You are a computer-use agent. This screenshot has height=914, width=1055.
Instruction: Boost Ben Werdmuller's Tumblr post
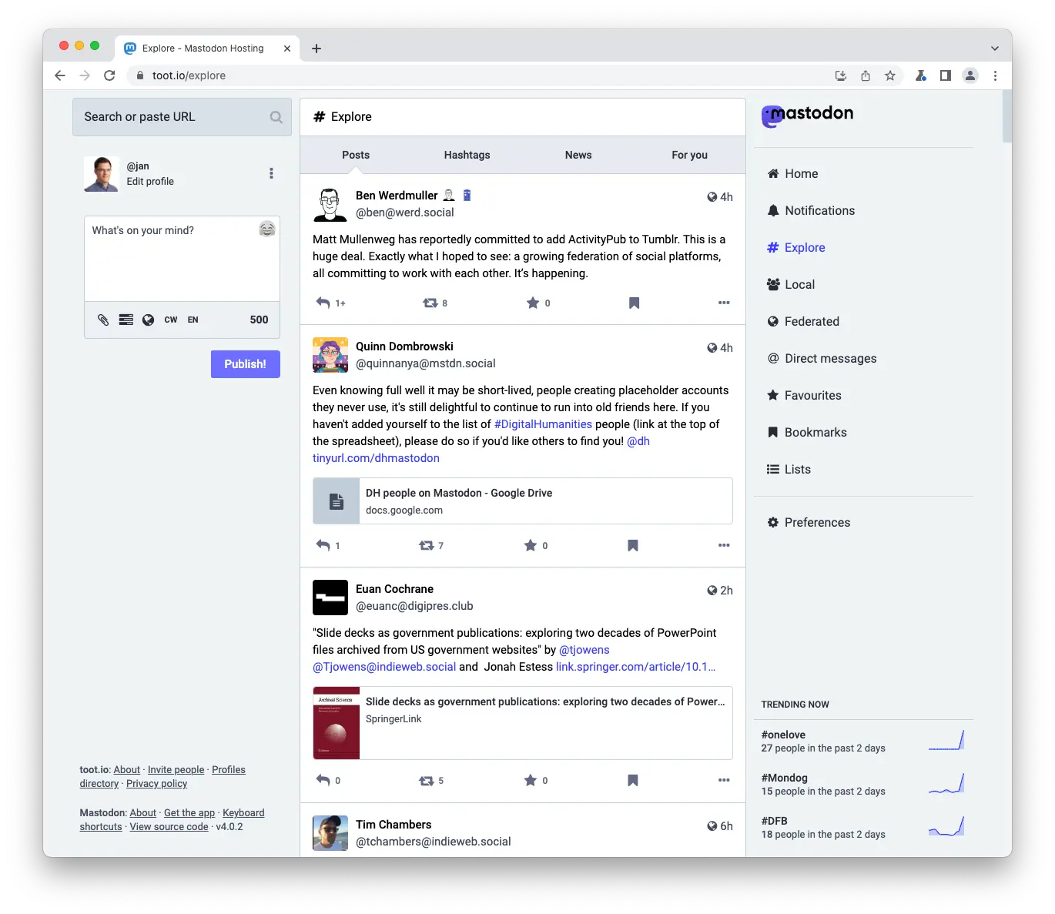(x=429, y=303)
